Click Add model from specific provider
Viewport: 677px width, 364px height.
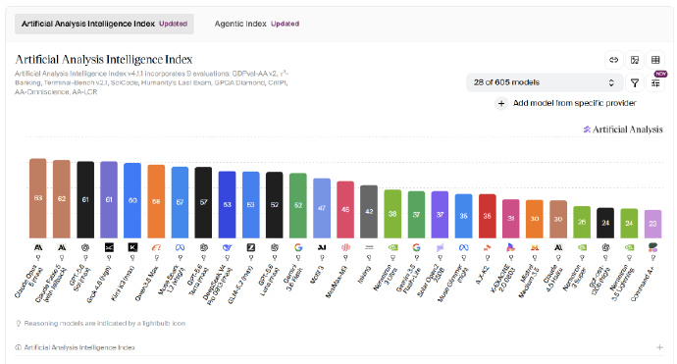click(x=574, y=103)
